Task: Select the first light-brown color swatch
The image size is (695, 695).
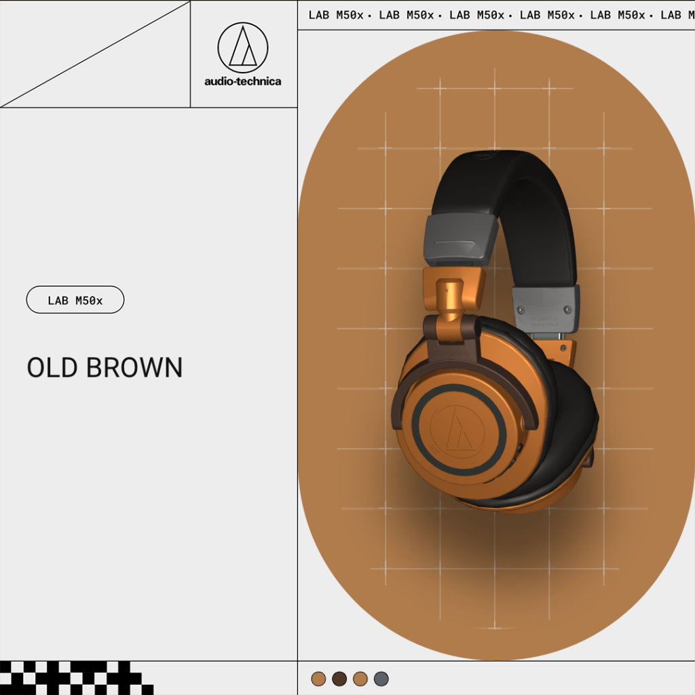Action: (318, 679)
